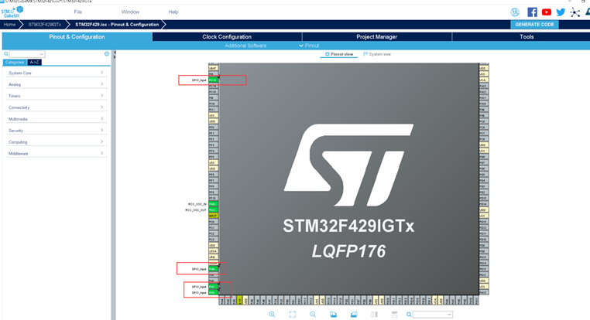This screenshot has height=320, width=590.
Task: Select the green RCC_OSC_OUT pin
Action: pos(213,210)
